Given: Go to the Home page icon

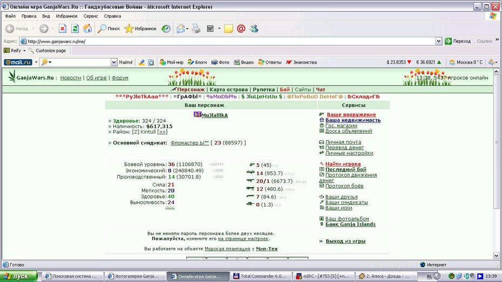Looking at the screenshot, I should (87, 29).
